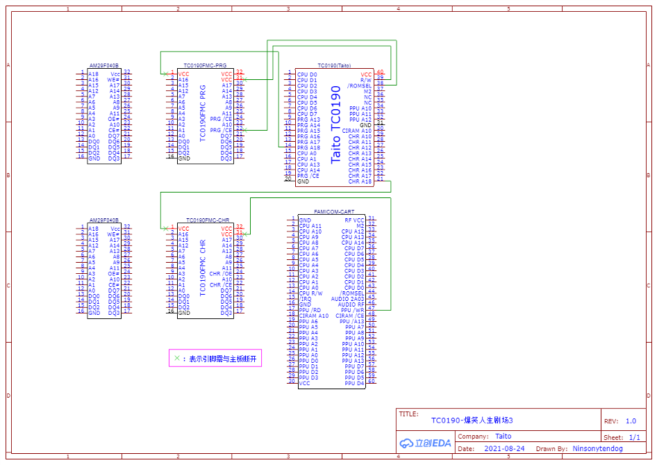Viewport: 657px width, 465px height.
Task: Click the CPU D0 pin on TC0190(Taito)
Action: (307, 74)
